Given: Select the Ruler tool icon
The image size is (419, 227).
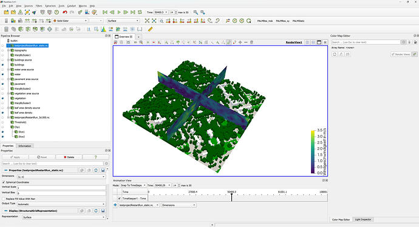Looking at the screenshot, I should pyautogui.click(x=150, y=29).
